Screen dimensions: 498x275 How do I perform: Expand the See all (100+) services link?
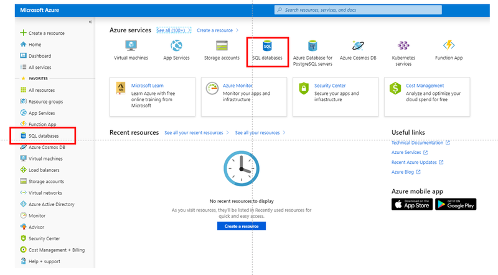click(172, 30)
